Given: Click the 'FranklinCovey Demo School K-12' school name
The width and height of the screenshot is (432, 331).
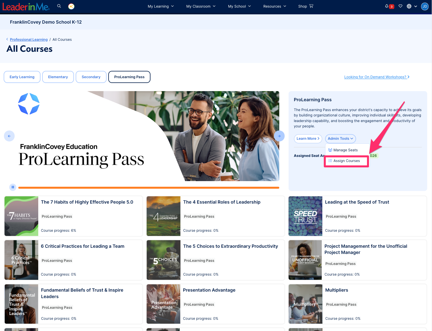Looking at the screenshot, I should tap(46, 22).
